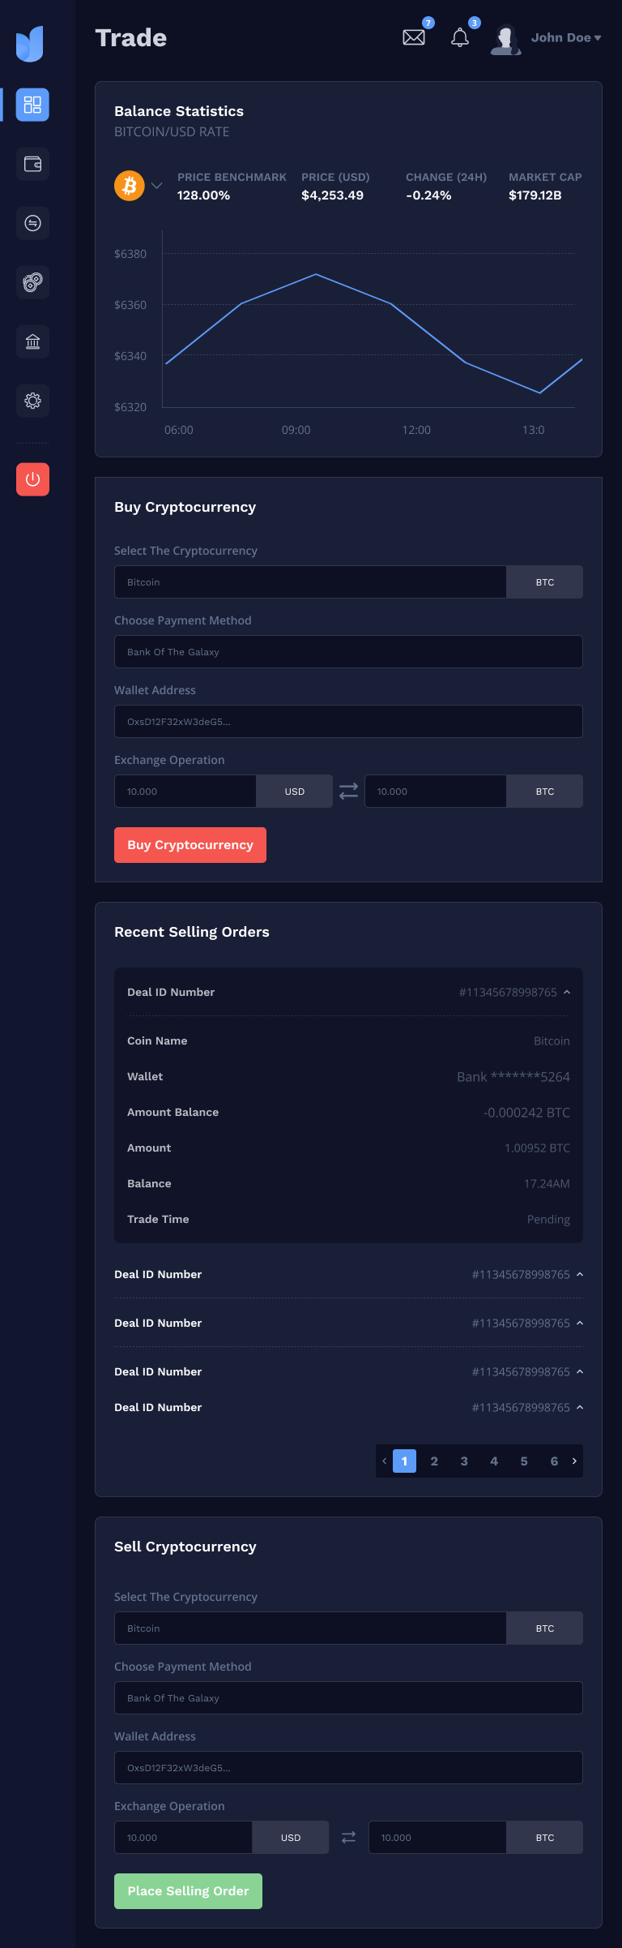Click the Place Selling Order button
Screen dimensions: 622x1948
(x=188, y=1891)
